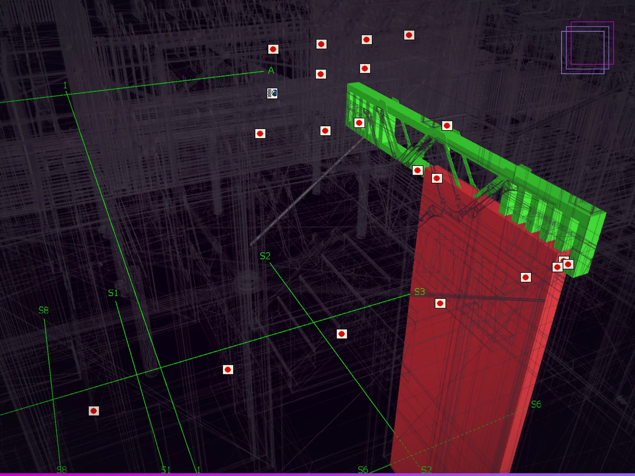The width and height of the screenshot is (635, 476).
Task: Click the S6 grid label at the bottom edge
Action: click(x=363, y=470)
